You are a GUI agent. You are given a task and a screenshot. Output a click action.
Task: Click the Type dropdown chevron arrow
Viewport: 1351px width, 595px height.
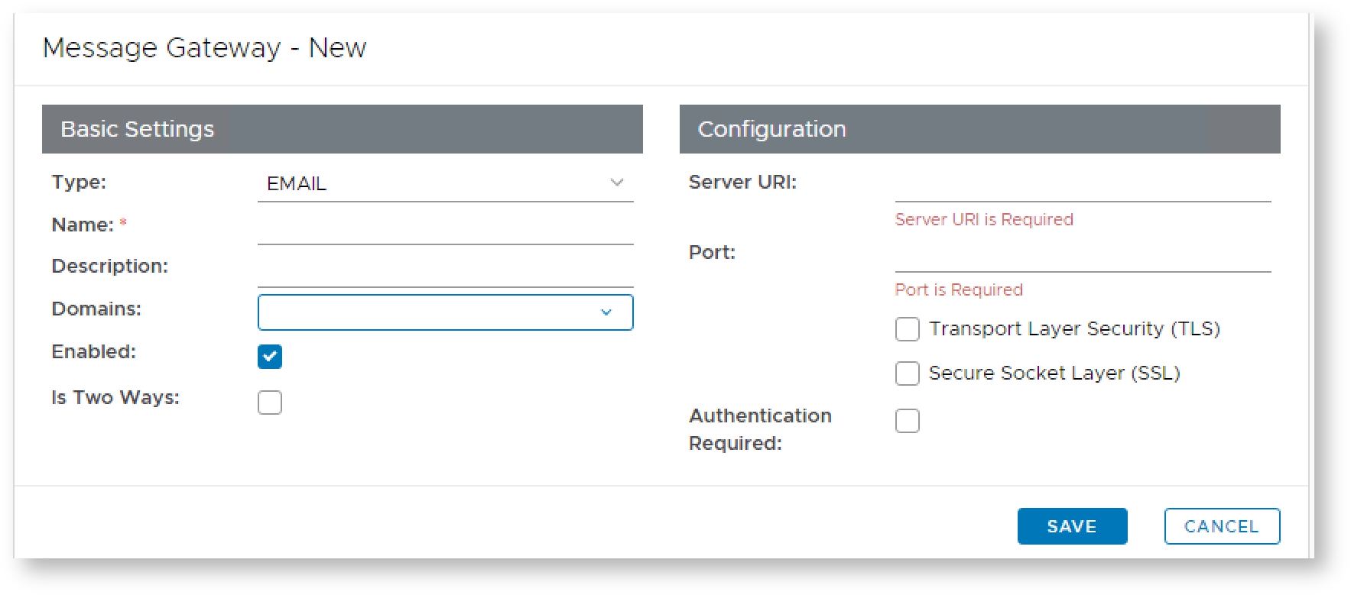tap(616, 183)
